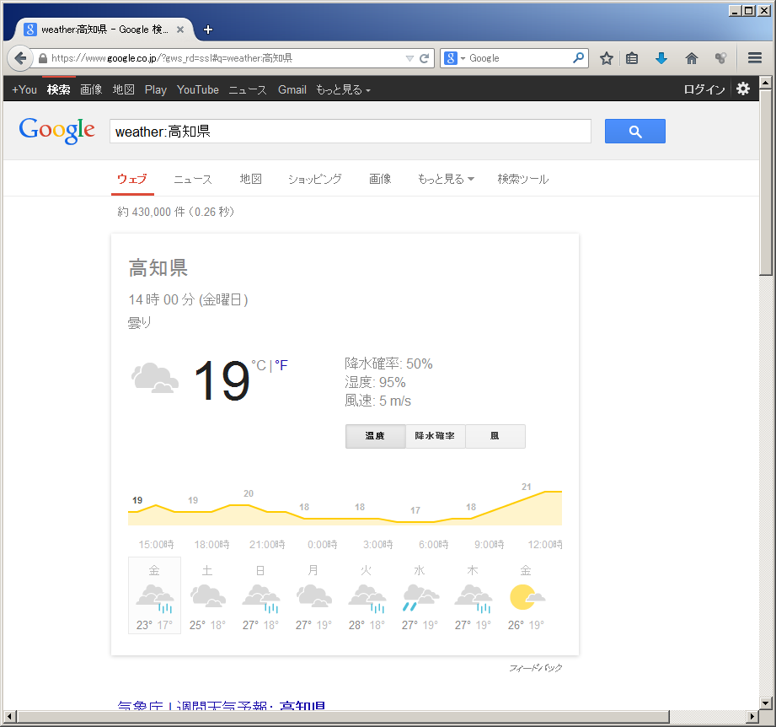Open the ウェブ results tab
Screen dimensions: 776x727
tap(132, 179)
